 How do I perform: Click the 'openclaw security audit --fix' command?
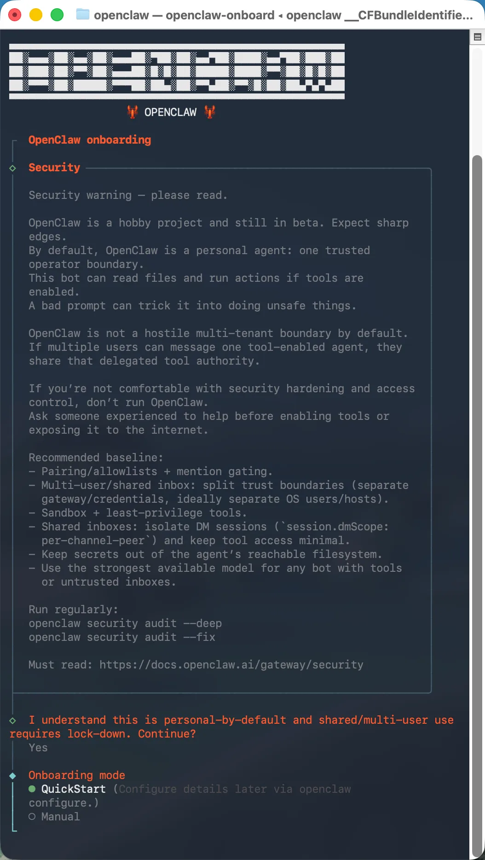coord(122,637)
